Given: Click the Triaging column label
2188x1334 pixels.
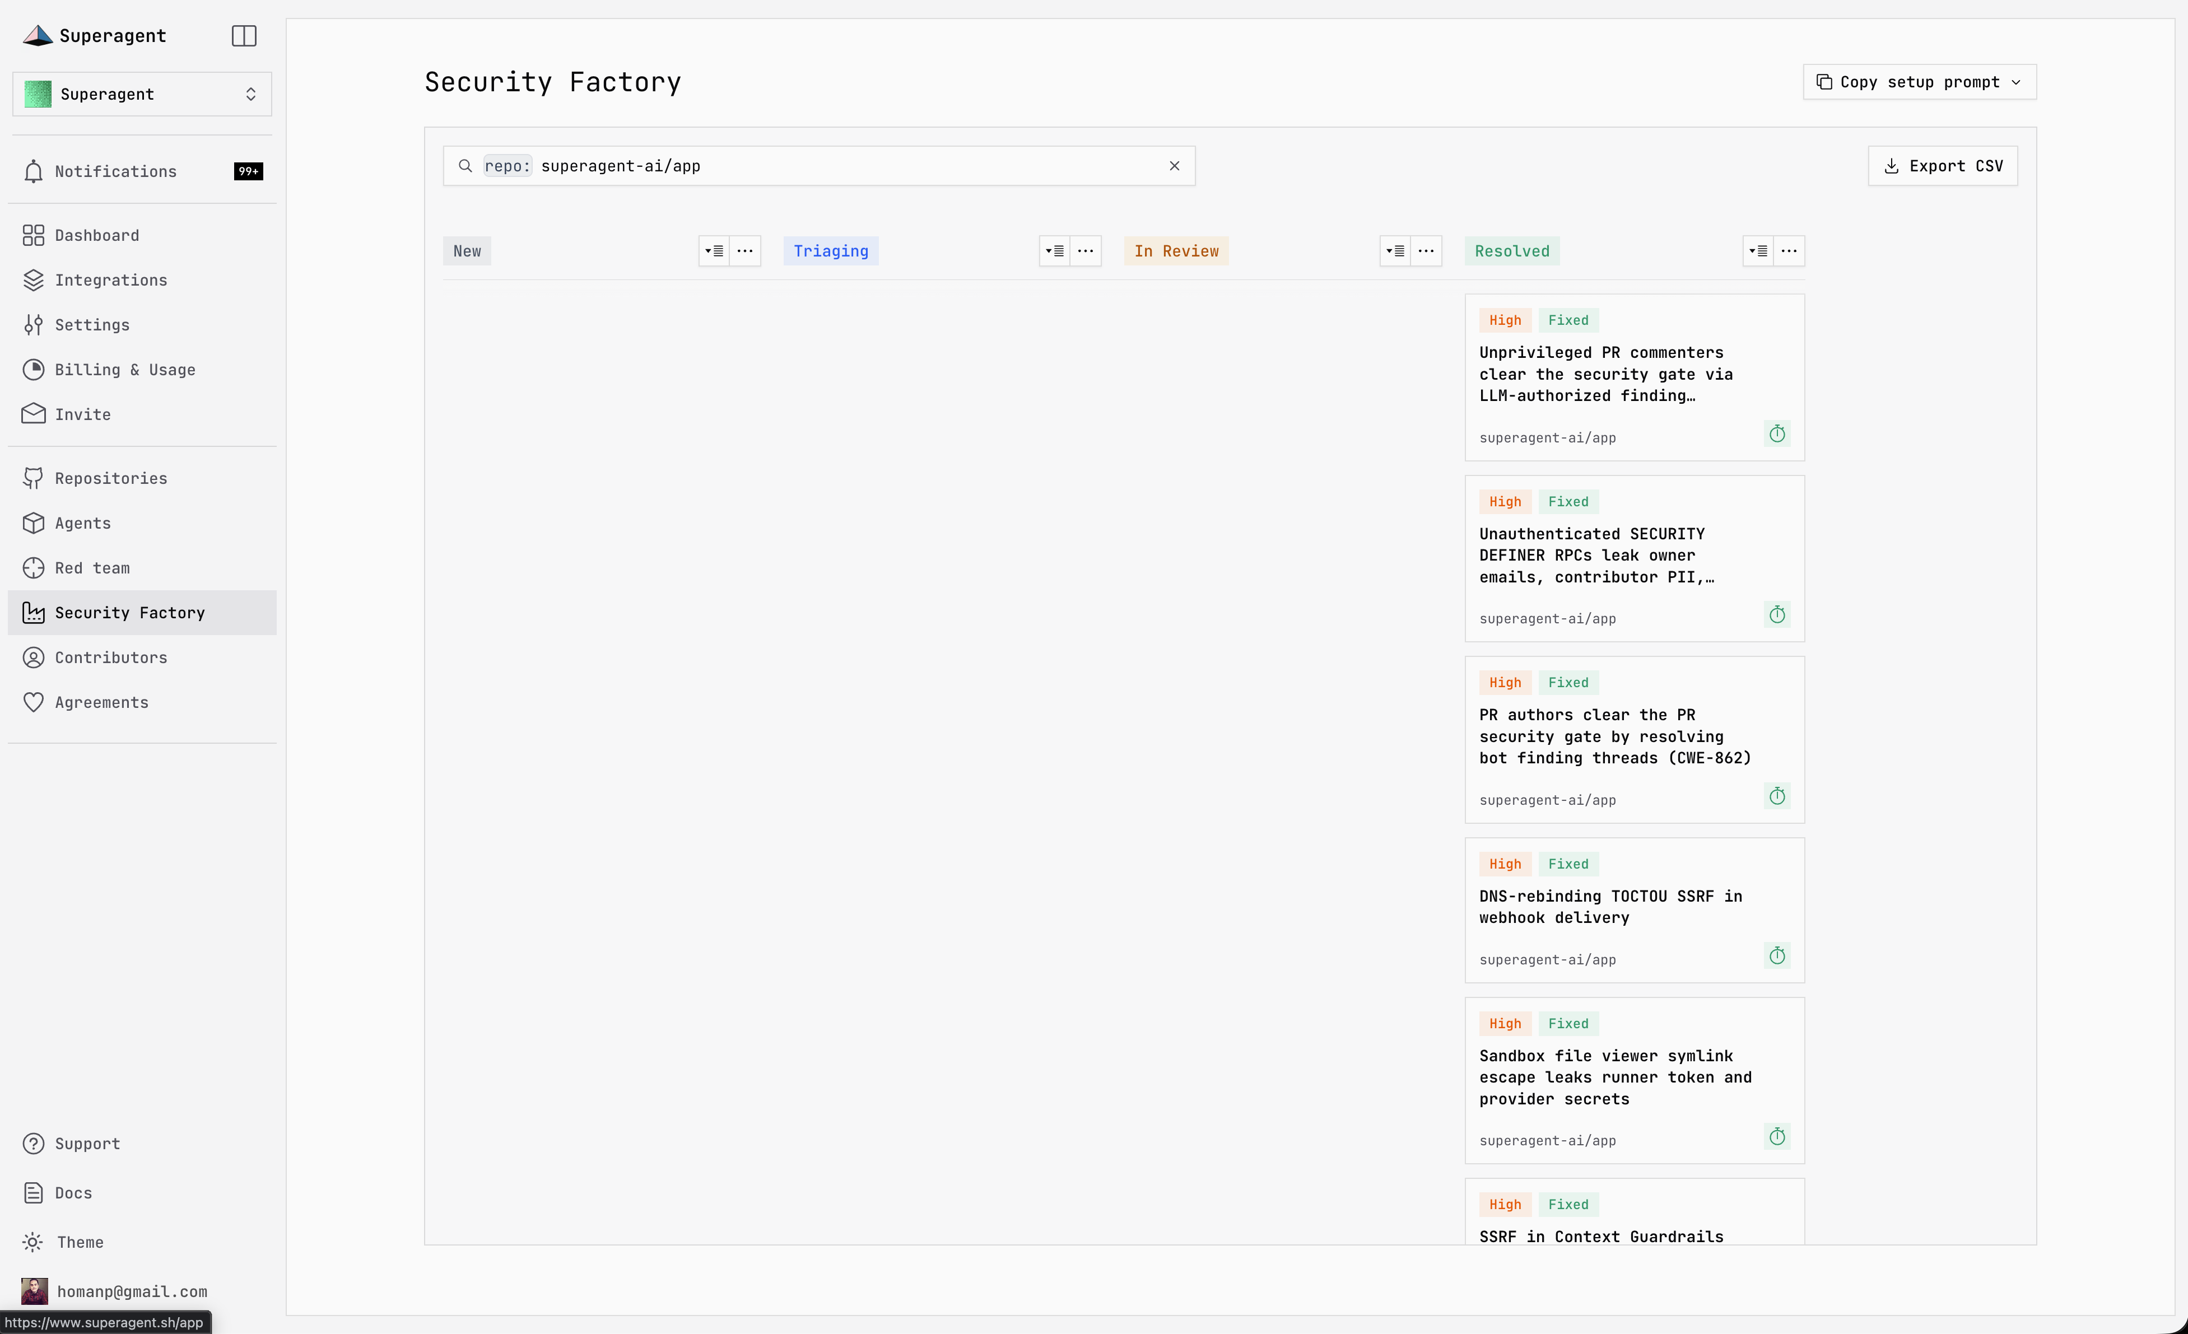Looking at the screenshot, I should coord(831,251).
